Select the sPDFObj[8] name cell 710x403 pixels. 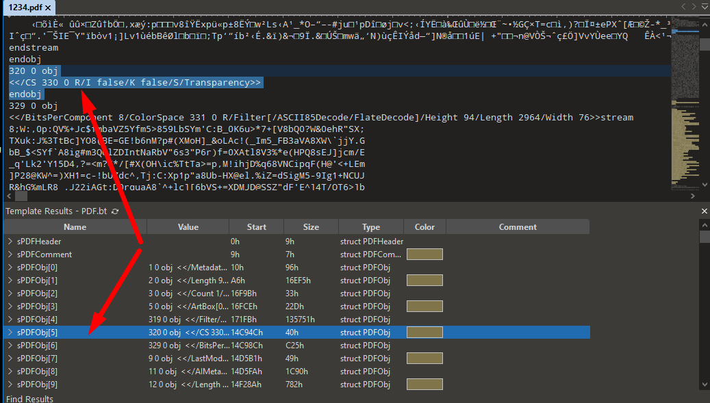[37, 372]
